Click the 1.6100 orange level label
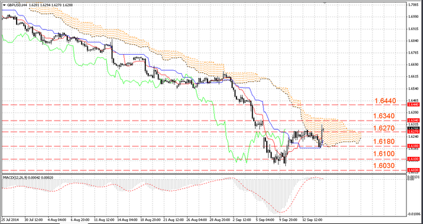Viewport: 423px width, 224px height. (x=384, y=154)
